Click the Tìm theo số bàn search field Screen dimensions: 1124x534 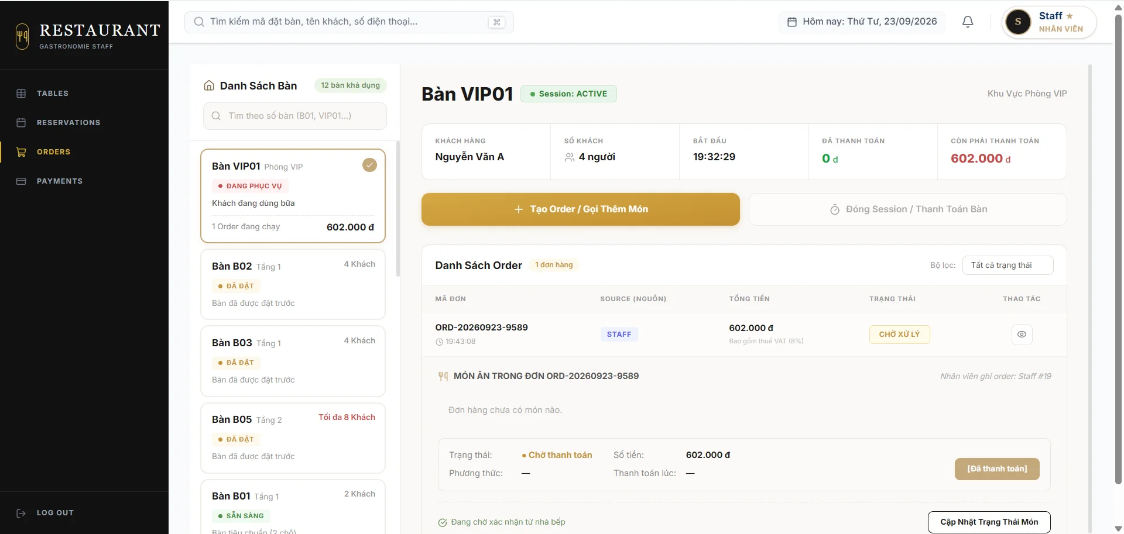point(294,116)
